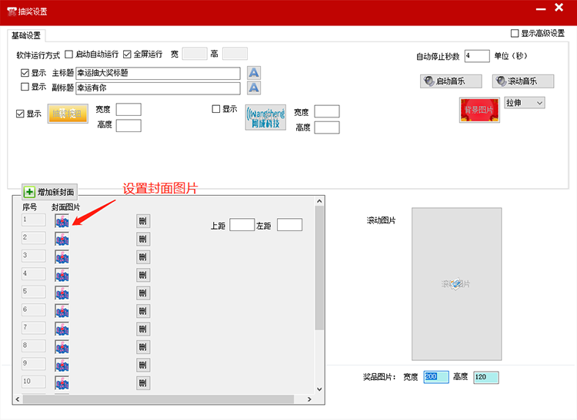
Task: Click the cover list scroll-down arrow
Action: (319, 389)
